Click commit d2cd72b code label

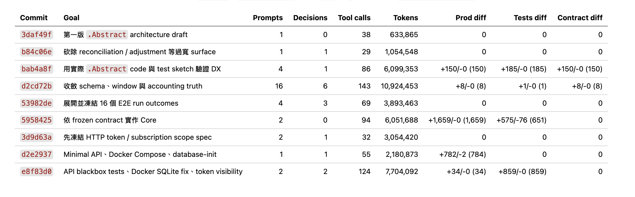37,86
